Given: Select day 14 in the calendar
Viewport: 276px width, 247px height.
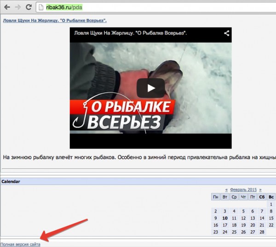Looking at the screenshot, I should (x=262, y=218).
